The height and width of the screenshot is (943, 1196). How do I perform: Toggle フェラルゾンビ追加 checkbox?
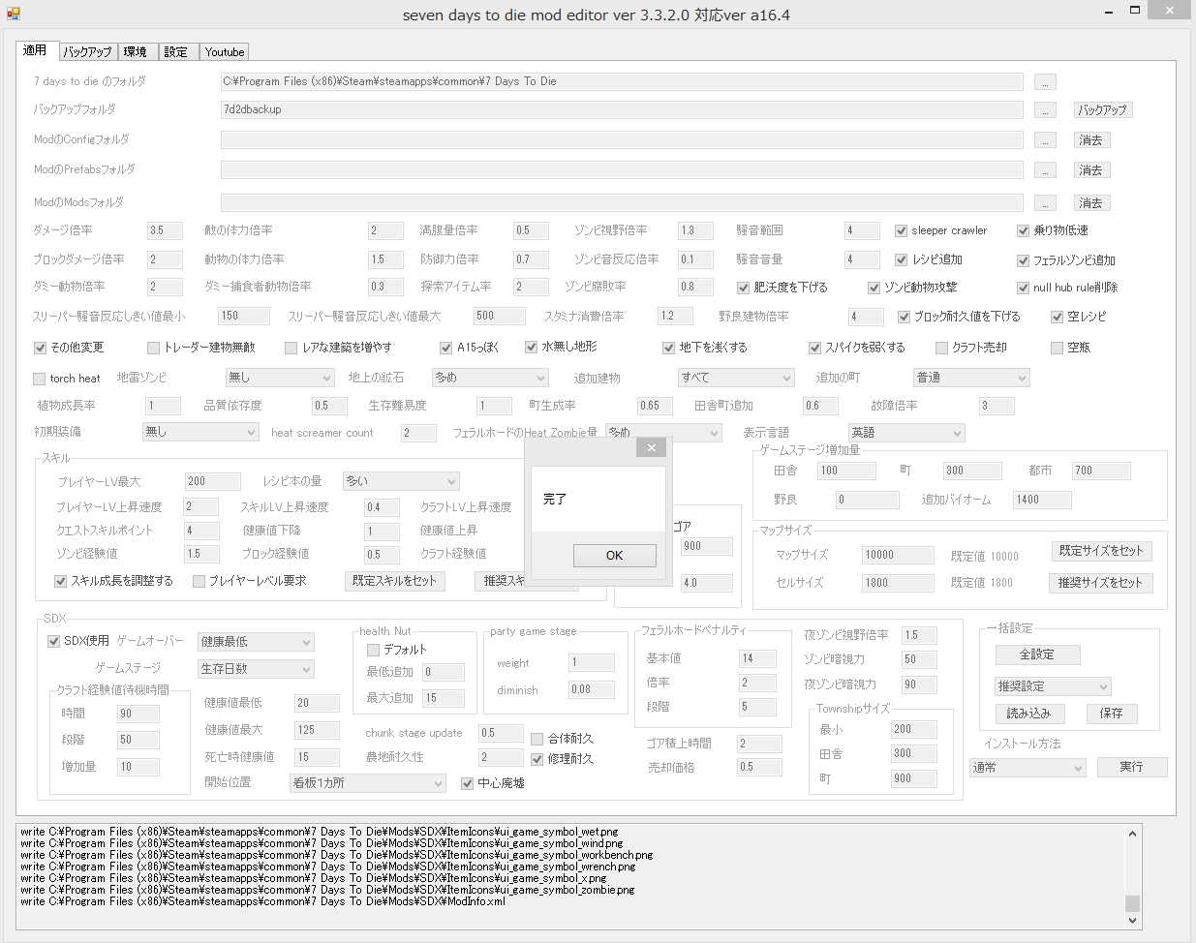coord(1023,260)
